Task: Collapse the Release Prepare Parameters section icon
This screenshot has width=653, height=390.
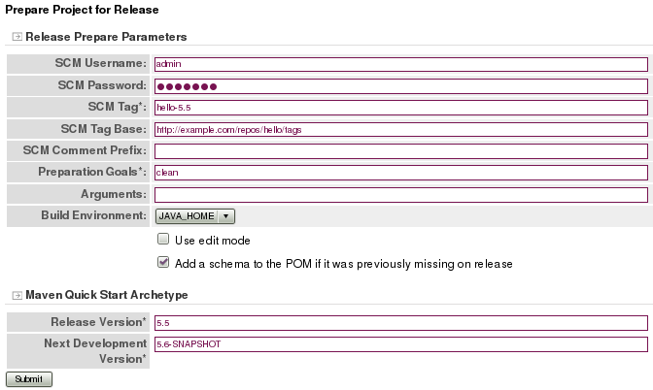Action: pos(17,37)
